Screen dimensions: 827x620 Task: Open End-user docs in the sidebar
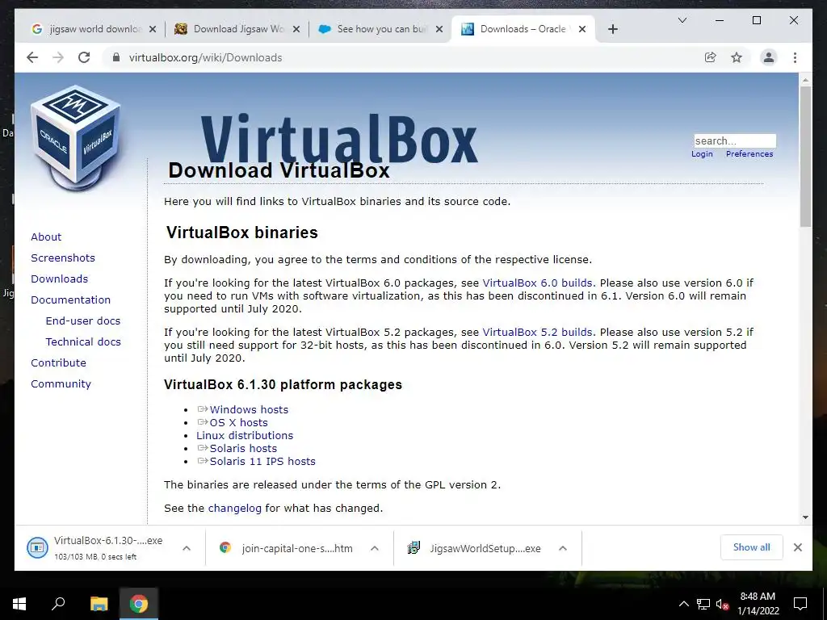tap(83, 321)
